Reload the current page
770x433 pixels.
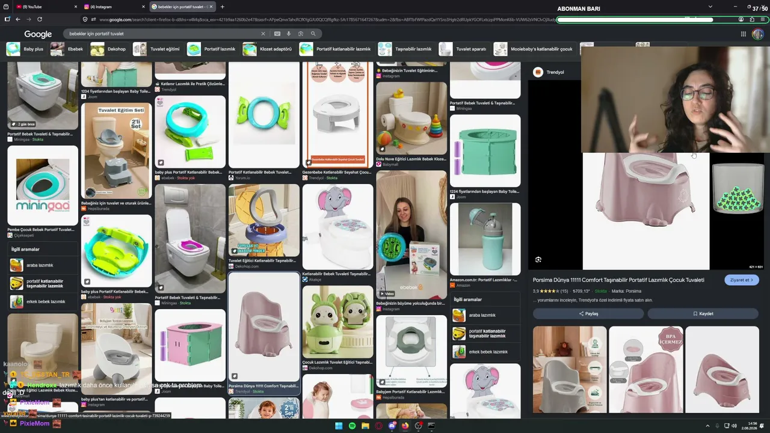coord(39,19)
